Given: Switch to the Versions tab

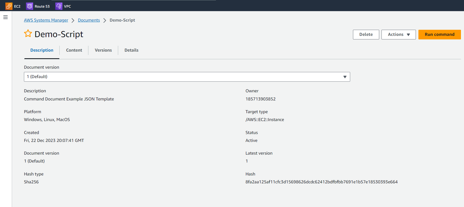Looking at the screenshot, I should tap(103, 50).
